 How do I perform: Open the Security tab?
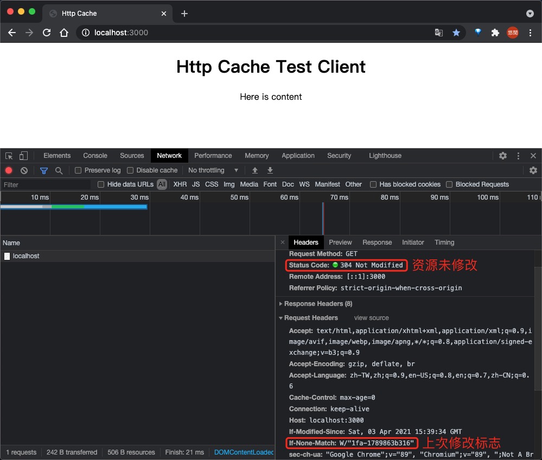point(339,156)
